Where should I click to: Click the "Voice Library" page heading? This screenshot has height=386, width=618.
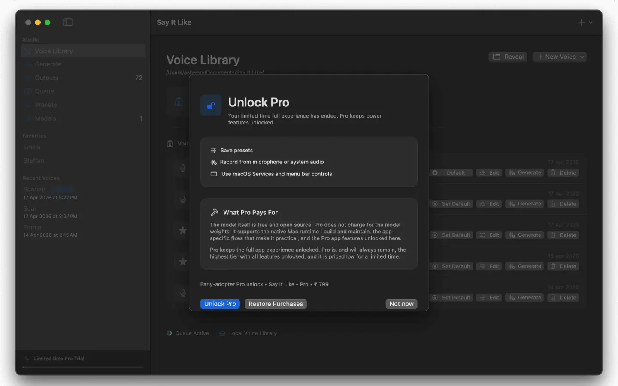click(x=203, y=60)
